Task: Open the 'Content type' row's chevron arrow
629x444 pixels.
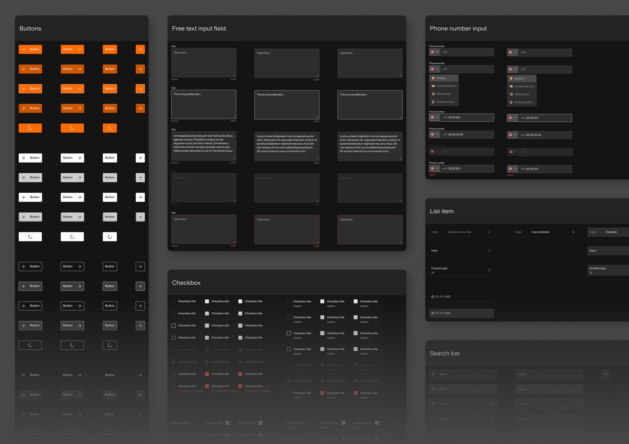Action: pyautogui.click(x=489, y=270)
